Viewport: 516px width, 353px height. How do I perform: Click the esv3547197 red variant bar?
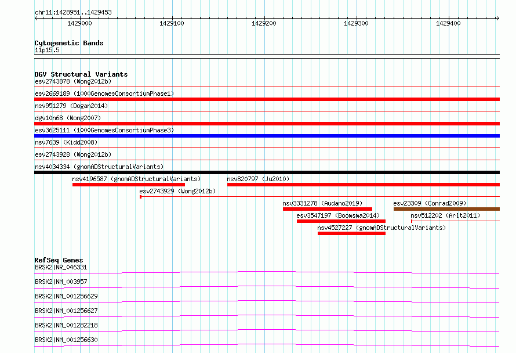(x=341, y=221)
